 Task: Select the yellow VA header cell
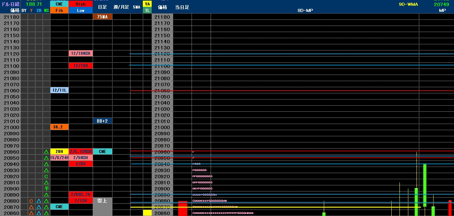tap(147, 4)
